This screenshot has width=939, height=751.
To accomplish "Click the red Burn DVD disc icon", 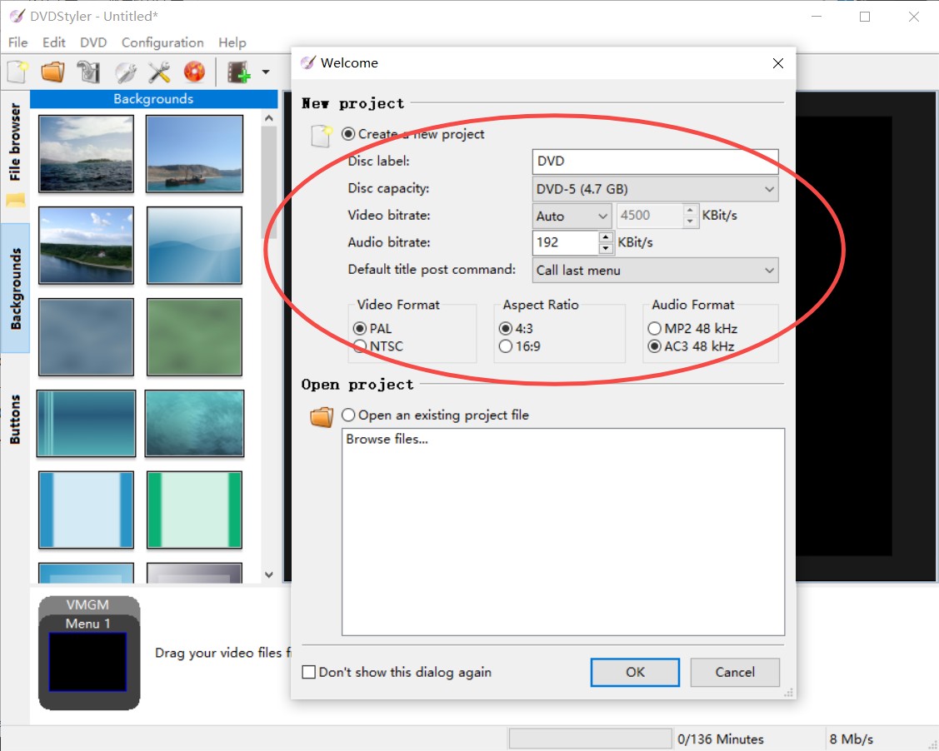I will pyautogui.click(x=195, y=72).
